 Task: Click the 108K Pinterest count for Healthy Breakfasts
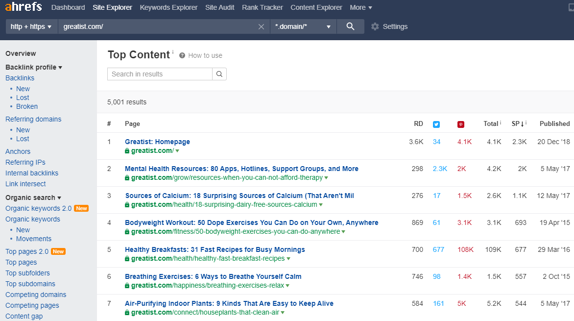465,249
